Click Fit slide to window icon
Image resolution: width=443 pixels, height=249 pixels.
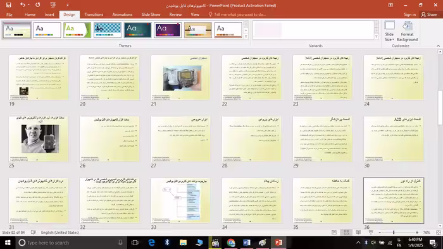click(439, 233)
